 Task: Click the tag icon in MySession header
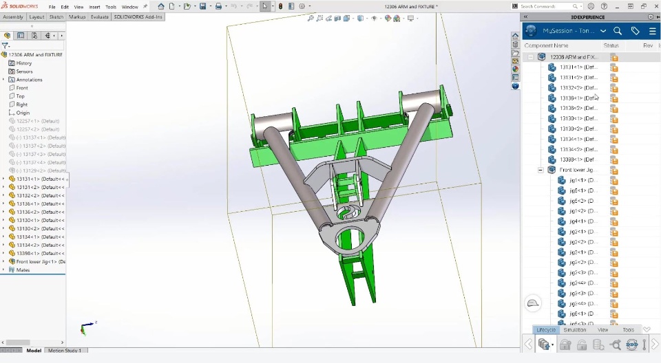pyautogui.click(x=635, y=31)
